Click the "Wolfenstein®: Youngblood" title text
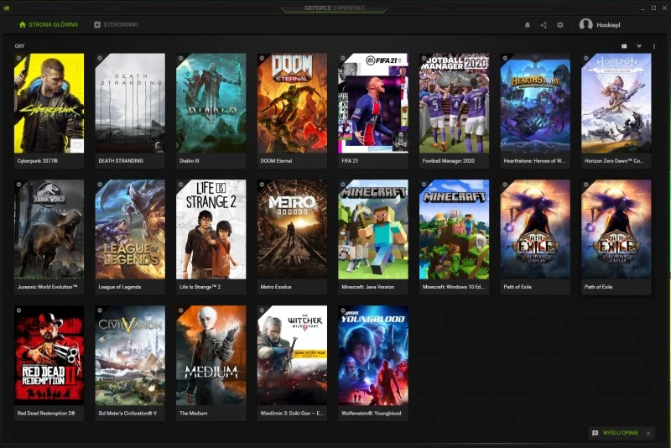Image resolution: width=671 pixels, height=448 pixels. 371,414
